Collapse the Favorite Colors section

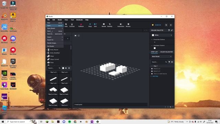152,40
